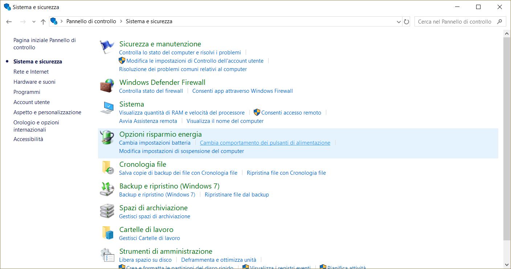Click the forward arrow navigation button
This screenshot has height=269, width=511.
pos(23,22)
